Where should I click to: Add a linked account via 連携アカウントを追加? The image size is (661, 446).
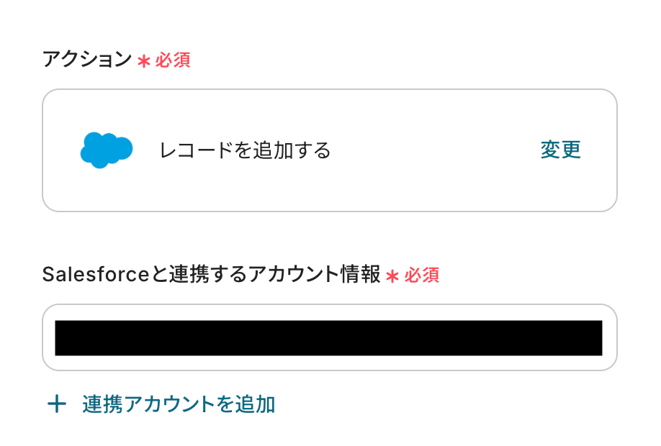pos(179,404)
